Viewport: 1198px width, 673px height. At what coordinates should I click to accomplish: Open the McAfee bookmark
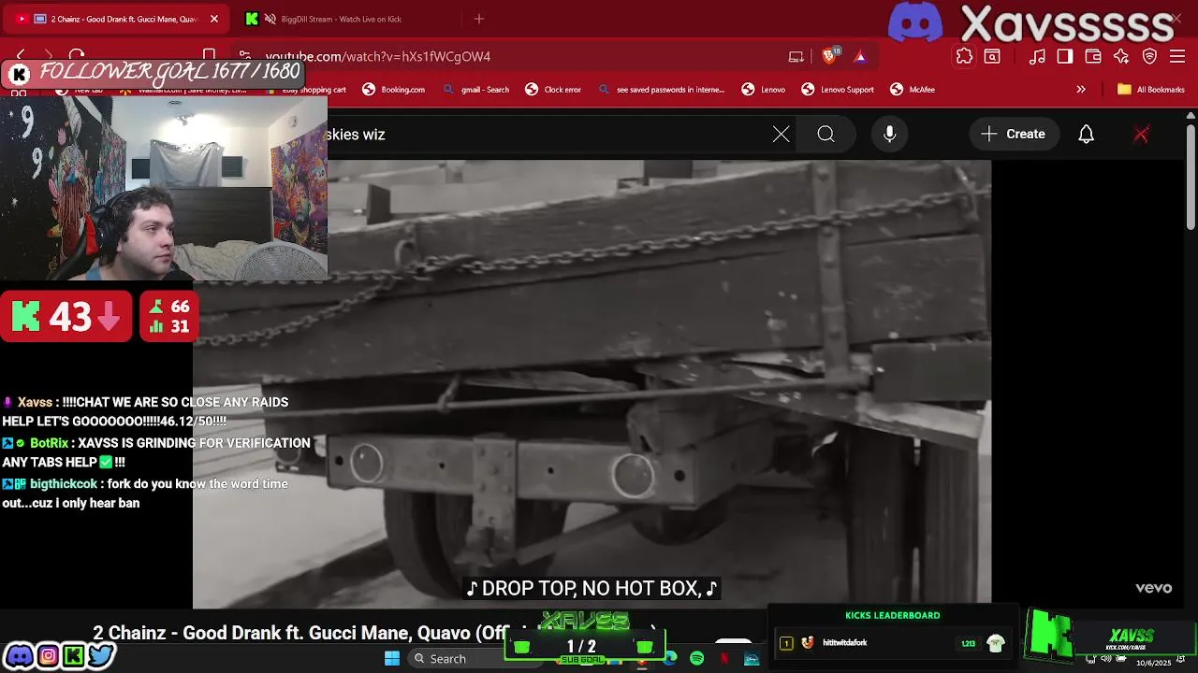(x=913, y=90)
